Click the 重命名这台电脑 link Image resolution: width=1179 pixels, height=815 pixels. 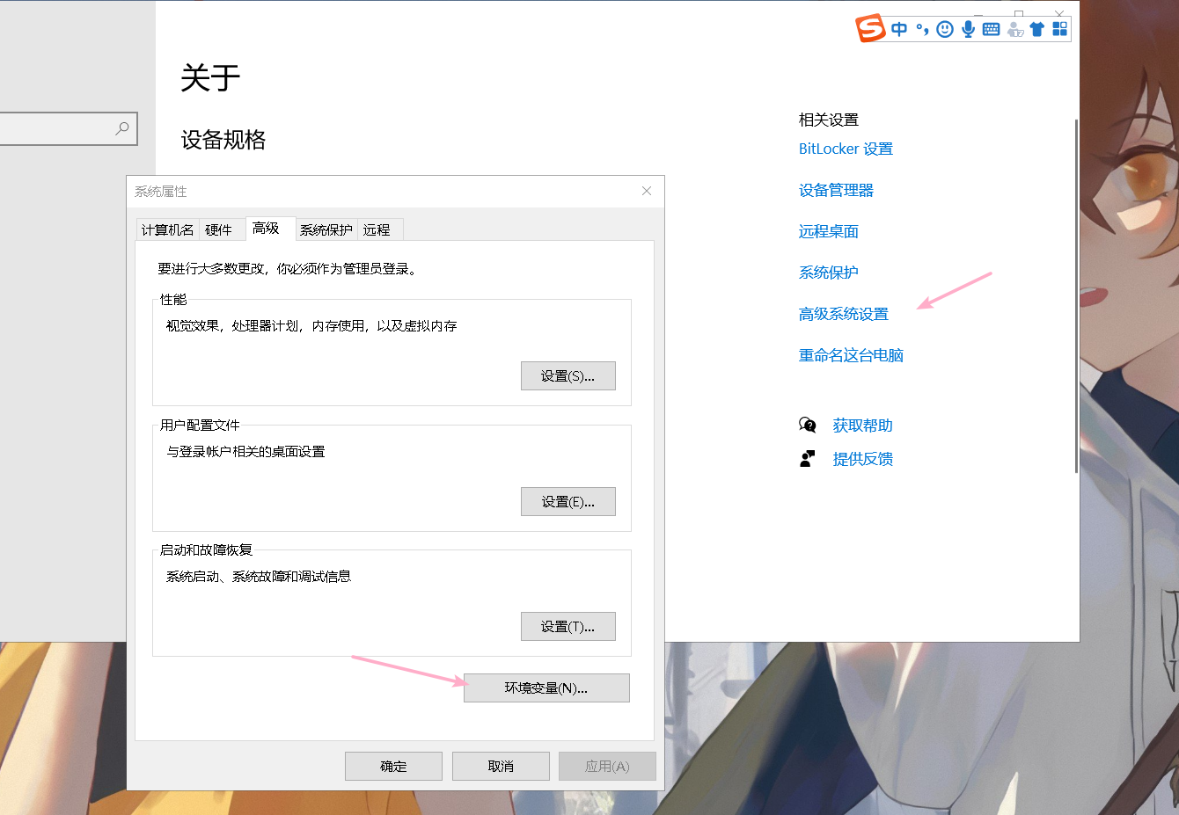[851, 355]
